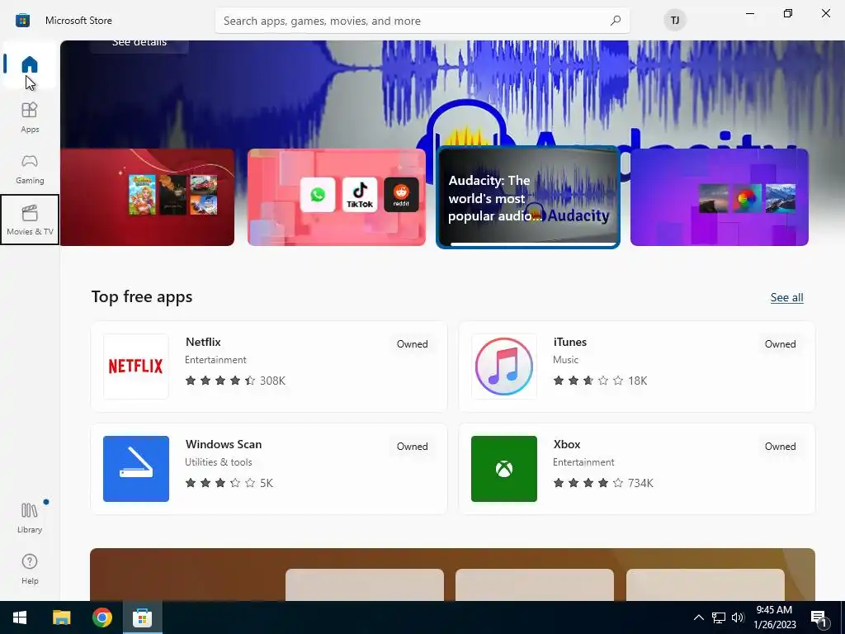
Task: Open the notification center icon
Action: pyautogui.click(x=819, y=618)
